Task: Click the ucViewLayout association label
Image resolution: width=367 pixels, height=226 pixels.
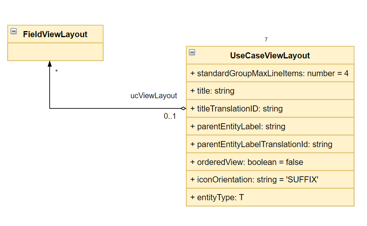Action: click(x=153, y=96)
